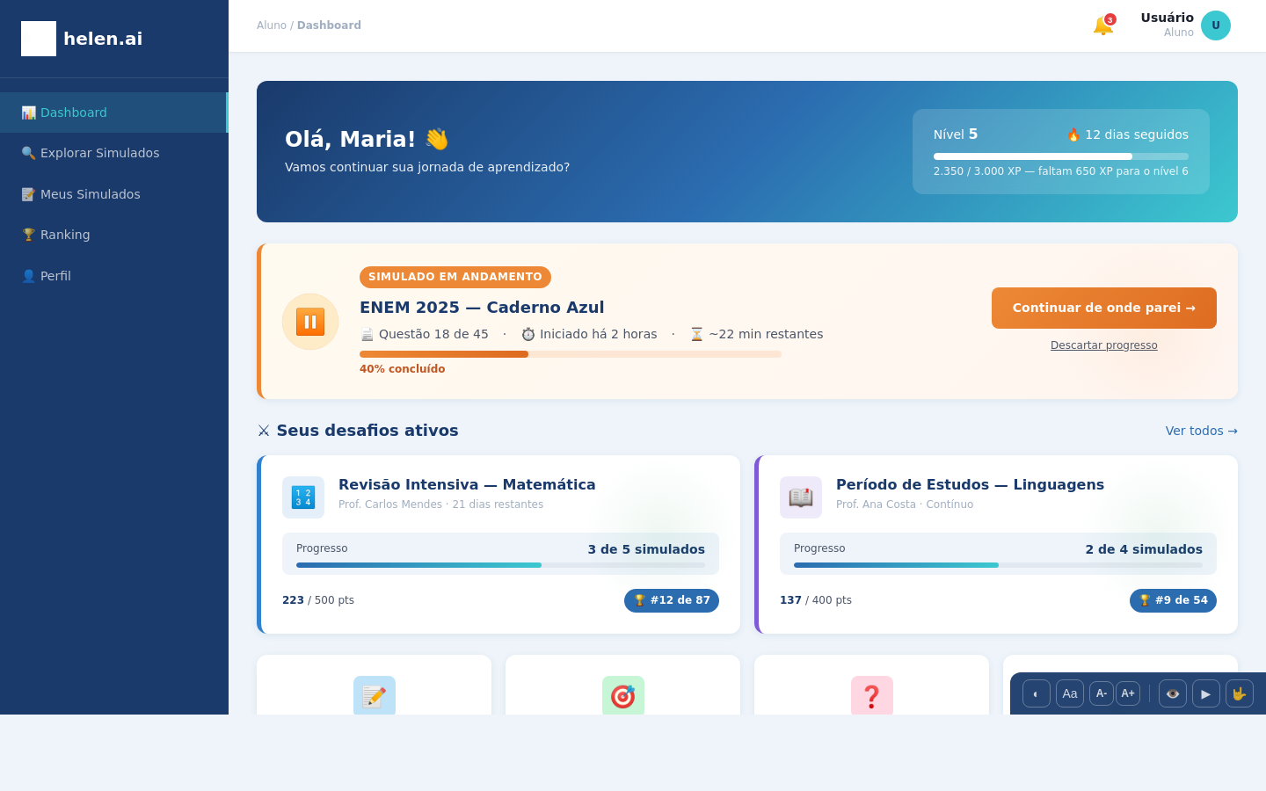1266x791 pixels.
Task: Click the pause icon on ENEM 2025 card
Action: click(309, 321)
